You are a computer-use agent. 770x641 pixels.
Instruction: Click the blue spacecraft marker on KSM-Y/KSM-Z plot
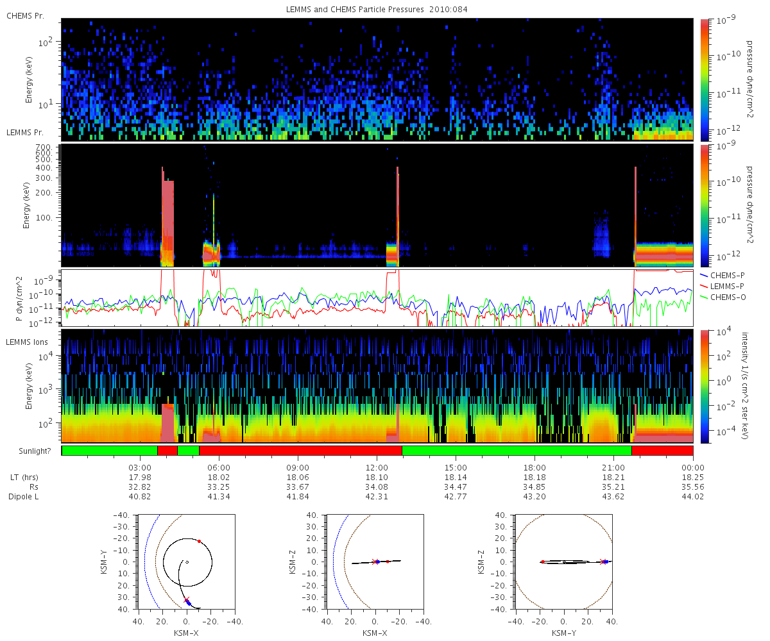(x=606, y=562)
